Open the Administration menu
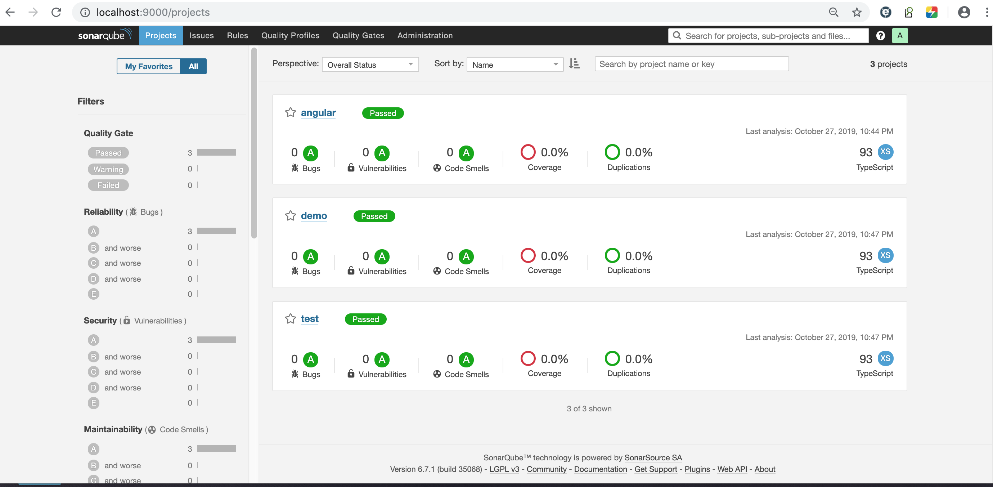The height and width of the screenshot is (487, 993). pyautogui.click(x=425, y=35)
